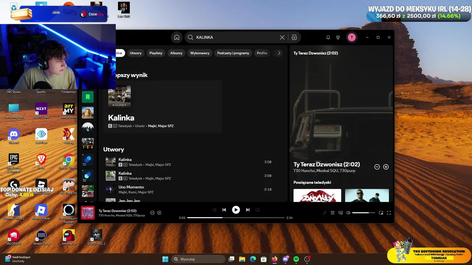Viewport: 472px width, 265px height.
Task: Open the Browse icon beside search bar
Action: [x=294, y=37]
